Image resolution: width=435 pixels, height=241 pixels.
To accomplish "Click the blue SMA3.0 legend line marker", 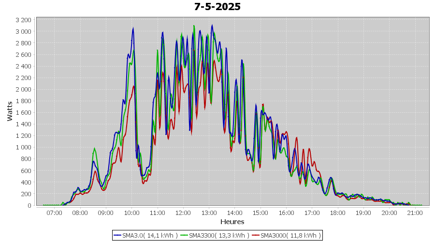I will tap(117, 236).
